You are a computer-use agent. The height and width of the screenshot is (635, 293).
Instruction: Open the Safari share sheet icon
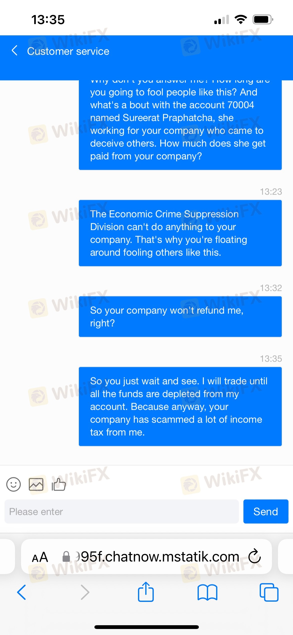tap(146, 592)
